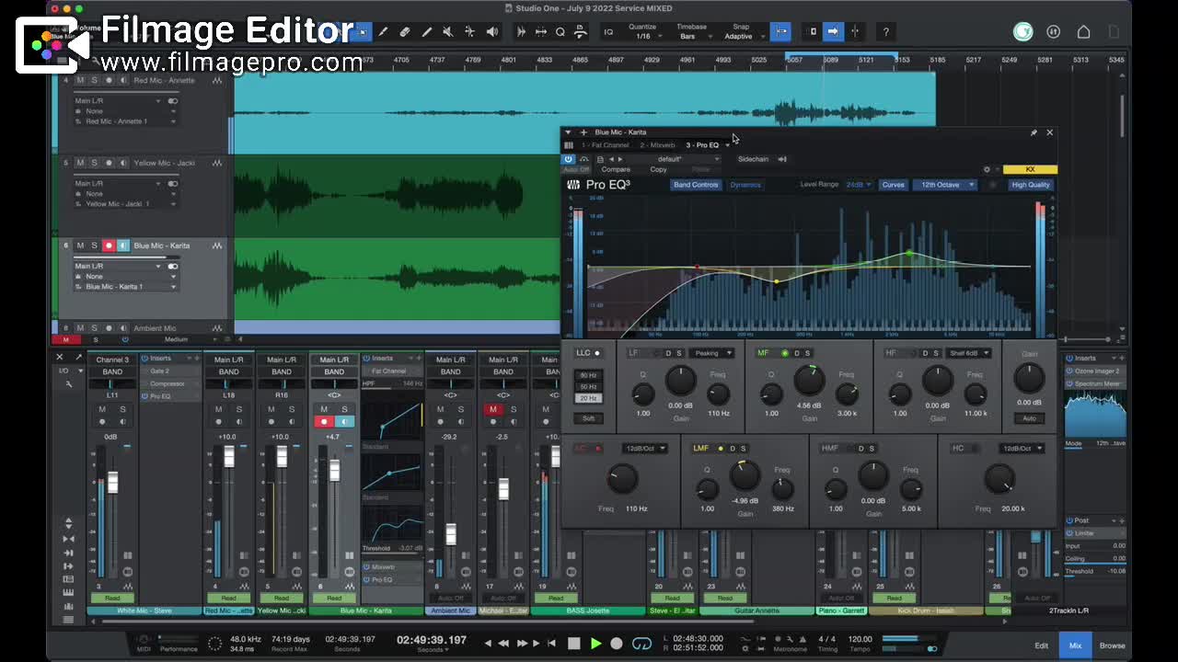The height and width of the screenshot is (662, 1178).
Task: Click the Play button in the transport bar
Action: pos(595,644)
